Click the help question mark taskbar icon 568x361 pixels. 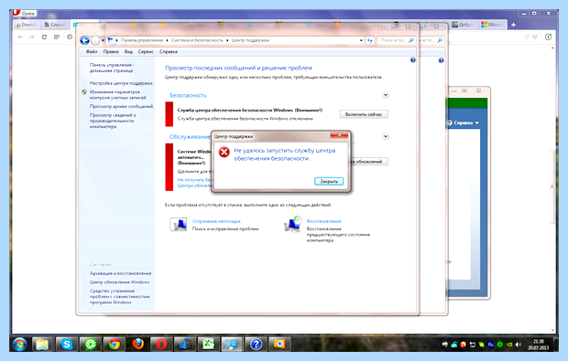(x=256, y=344)
